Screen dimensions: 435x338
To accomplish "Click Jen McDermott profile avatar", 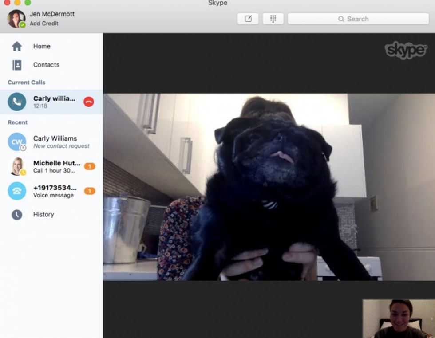I will click(x=16, y=19).
